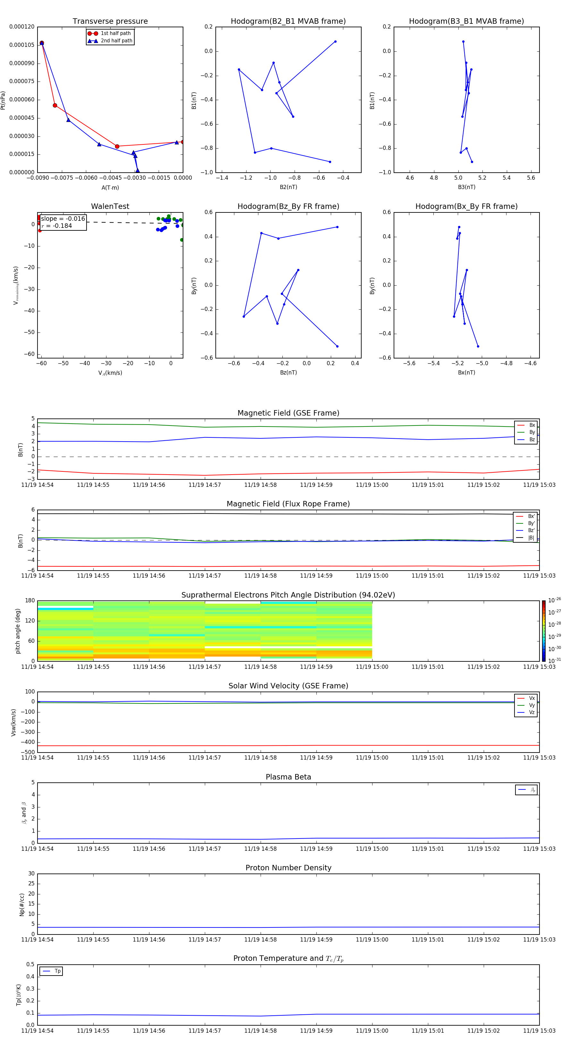The image size is (577, 1059).
Task: Click the 'Np(#/cc)' axis label
Action: pyautogui.click(x=22, y=904)
